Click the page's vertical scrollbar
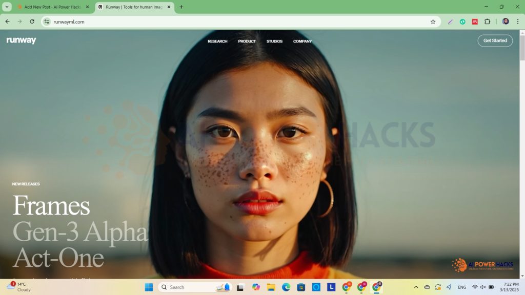 [x=522, y=154]
